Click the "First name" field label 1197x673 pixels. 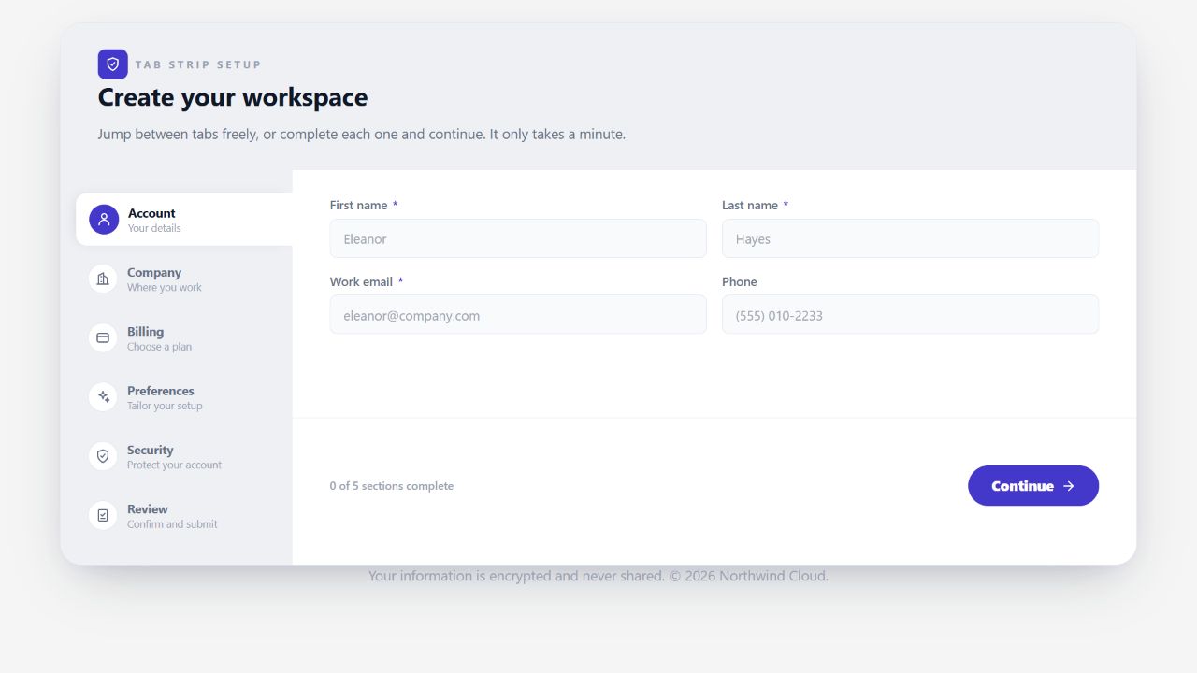pyautogui.click(x=358, y=205)
